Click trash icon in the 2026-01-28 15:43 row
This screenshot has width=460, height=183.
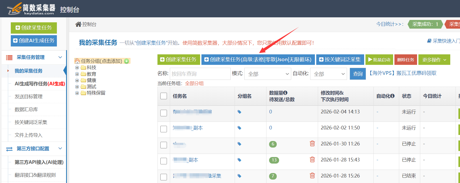pos(312,160)
